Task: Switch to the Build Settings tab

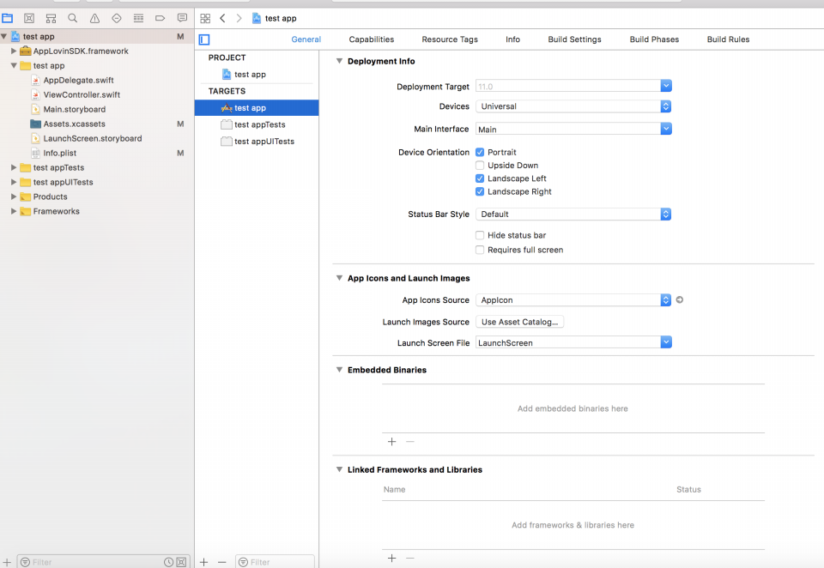Action: tap(574, 39)
